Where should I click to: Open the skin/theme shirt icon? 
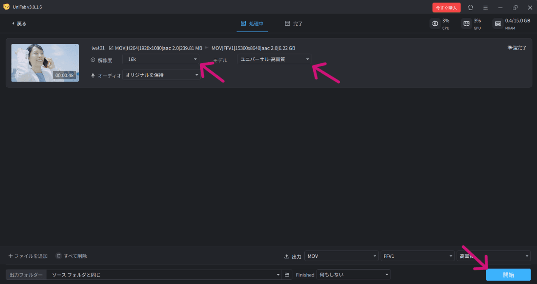(471, 8)
